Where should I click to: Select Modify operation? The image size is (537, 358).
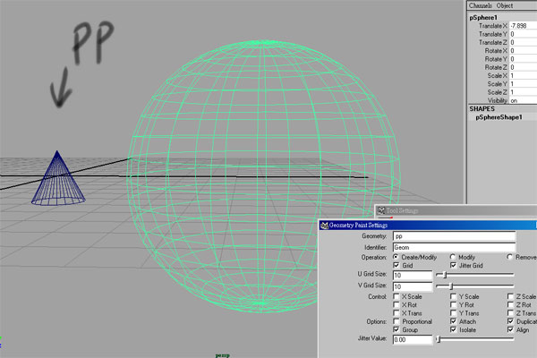[x=453, y=257]
